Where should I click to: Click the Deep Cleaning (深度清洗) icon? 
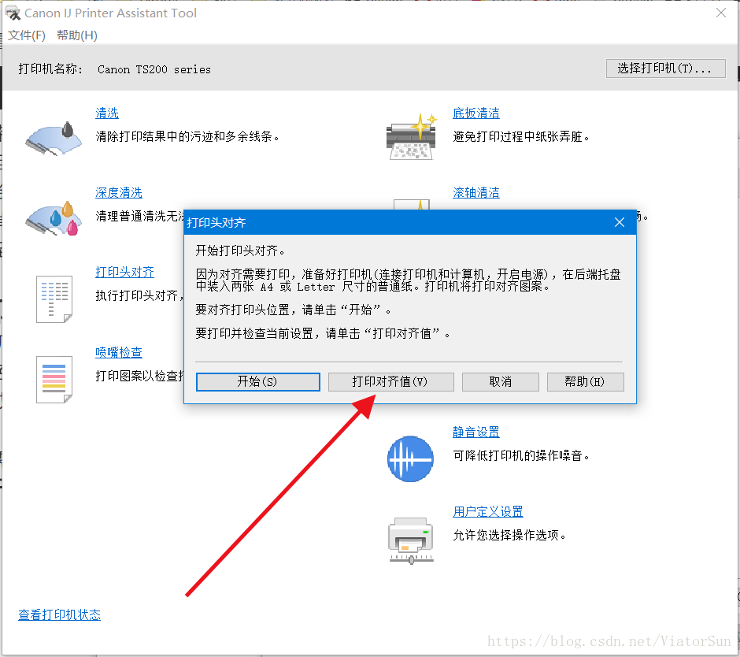[54, 218]
